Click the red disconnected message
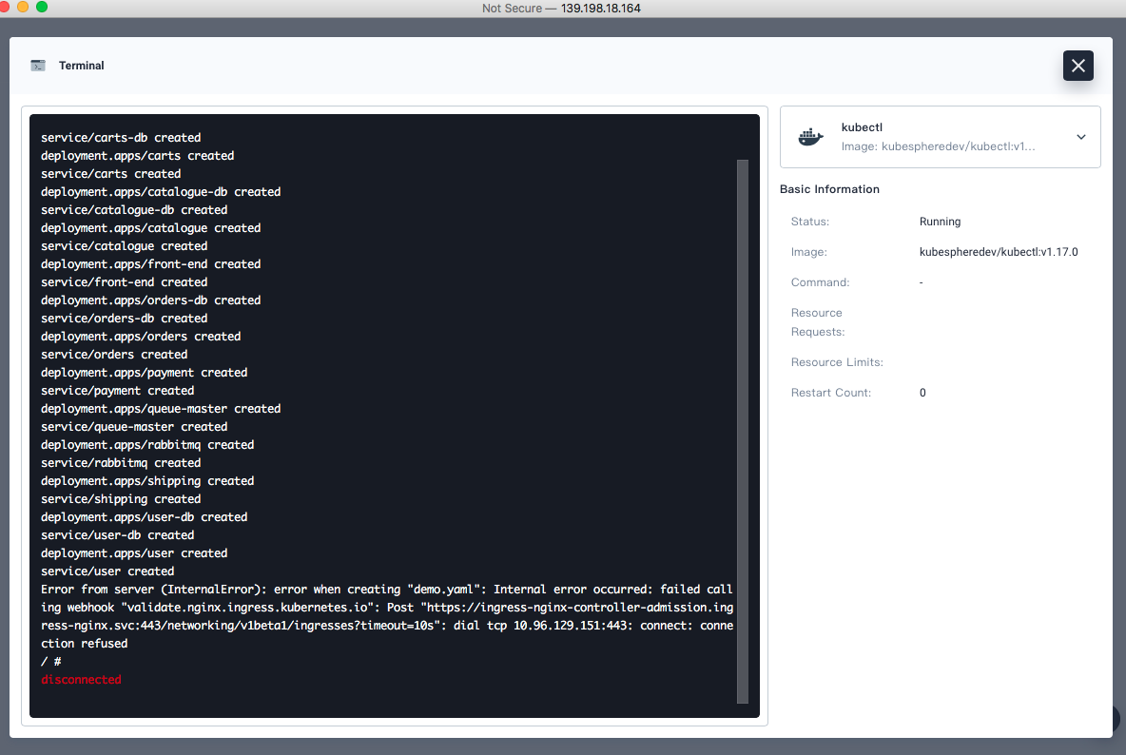Viewport: 1126px width, 755px height. (x=81, y=679)
